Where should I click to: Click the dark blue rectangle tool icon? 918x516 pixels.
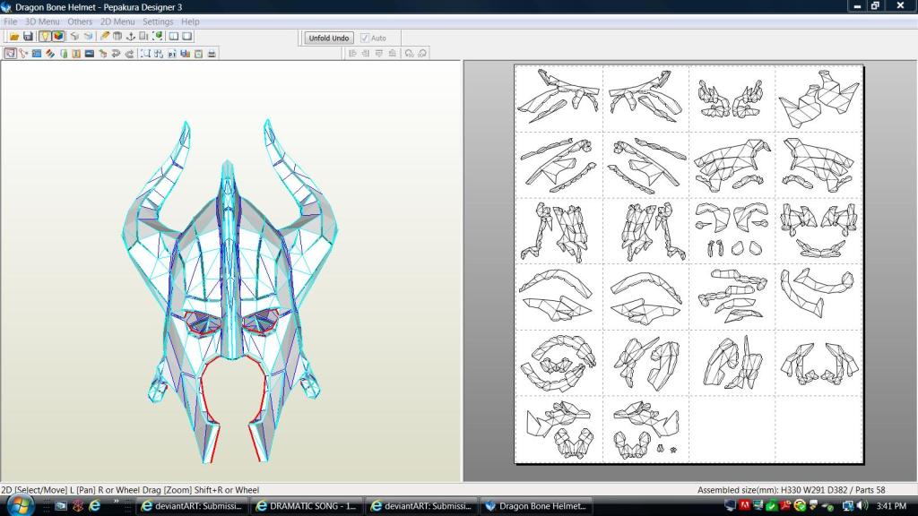click(x=89, y=53)
